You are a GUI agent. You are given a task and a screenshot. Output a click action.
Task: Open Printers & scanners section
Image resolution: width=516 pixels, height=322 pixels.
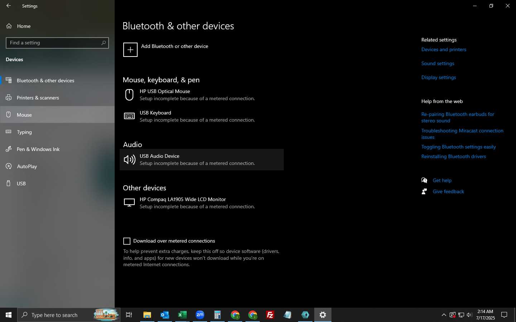pos(57,98)
